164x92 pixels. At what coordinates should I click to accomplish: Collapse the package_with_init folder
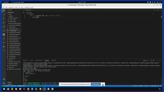point(13,18)
